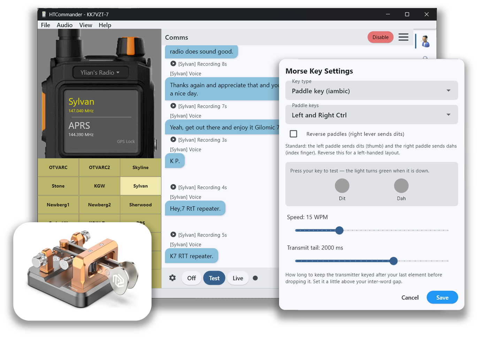Switch Morse mode to Off
The width and height of the screenshot is (478, 337).
(x=192, y=278)
